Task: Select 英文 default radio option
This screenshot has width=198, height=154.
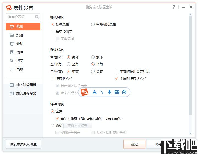Action: pos(93,71)
